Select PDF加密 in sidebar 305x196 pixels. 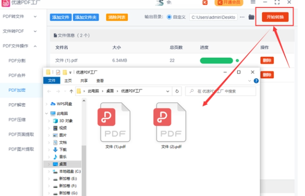coord(17,90)
